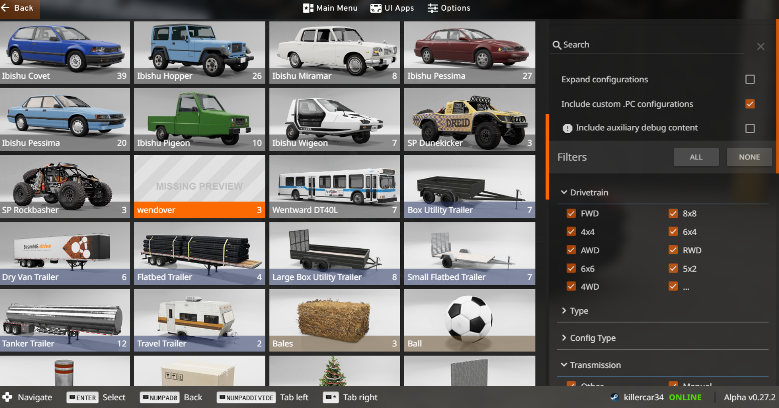Select the Flatbed Trailer
779x408 pixels.
point(199,254)
